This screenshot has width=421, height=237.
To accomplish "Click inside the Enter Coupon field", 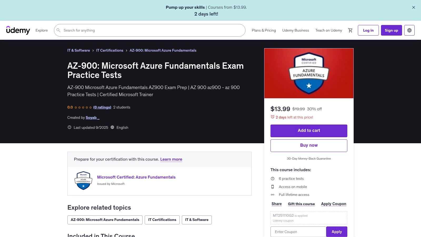I will click(x=298, y=232).
